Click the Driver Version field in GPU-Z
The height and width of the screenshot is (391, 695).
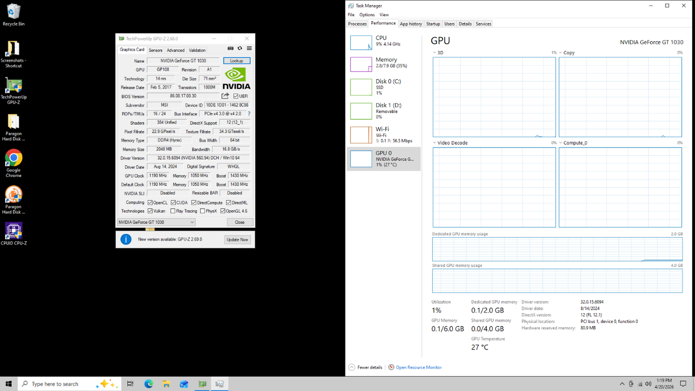(198, 158)
